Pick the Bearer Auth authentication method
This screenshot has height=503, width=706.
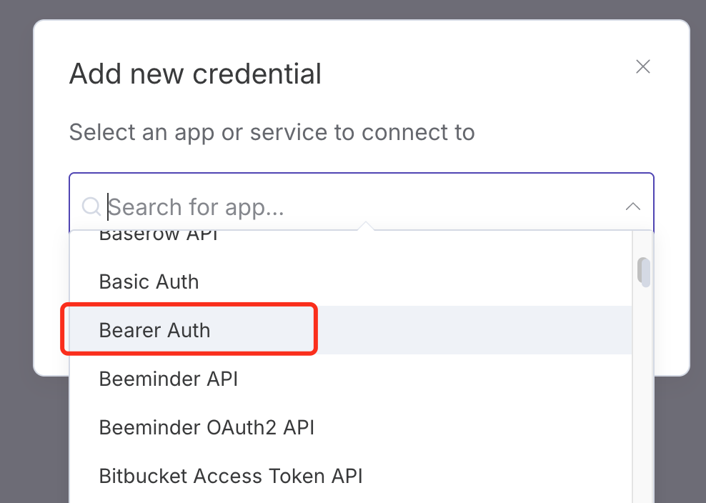pos(154,330)
